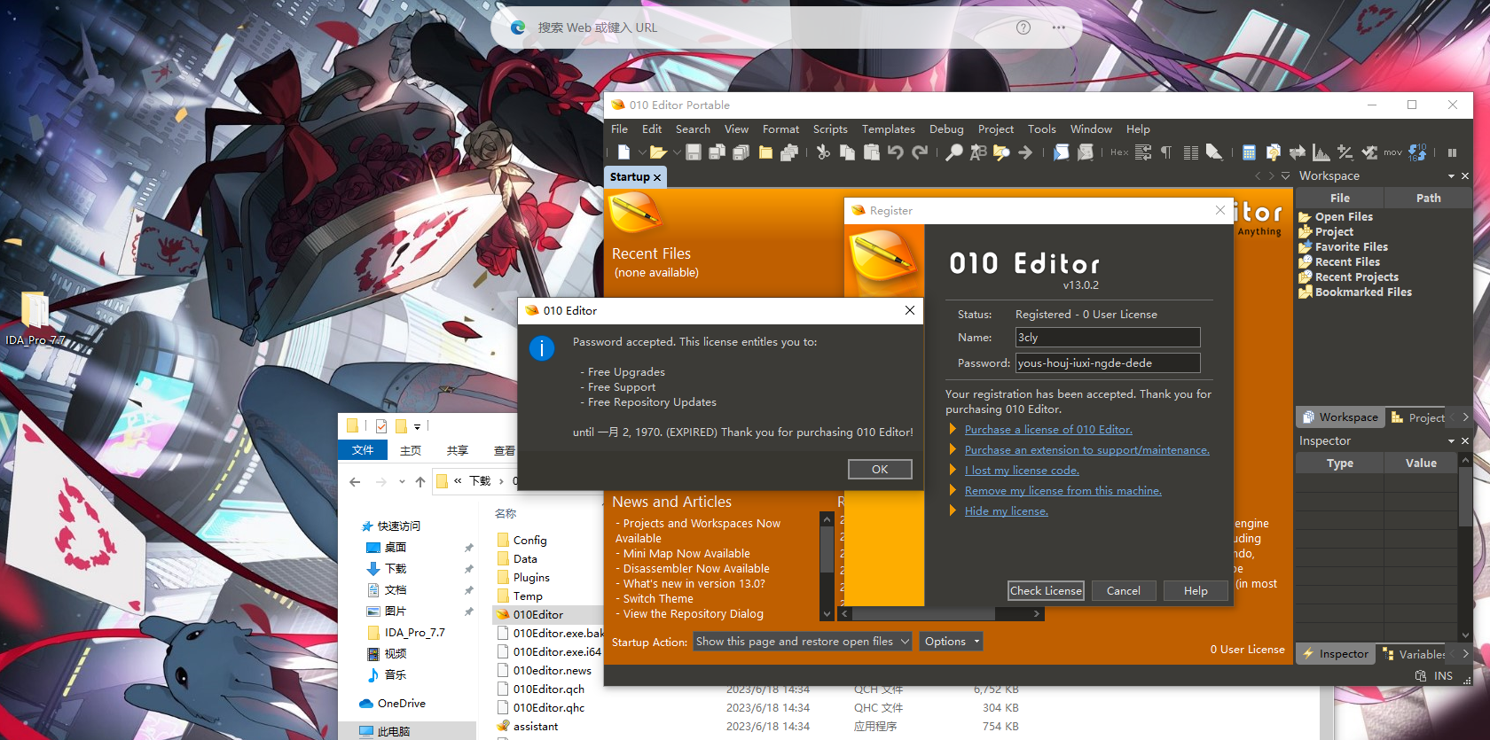
Task: Click the Cut scissors toolbar icon
Action: pos(823,152)
